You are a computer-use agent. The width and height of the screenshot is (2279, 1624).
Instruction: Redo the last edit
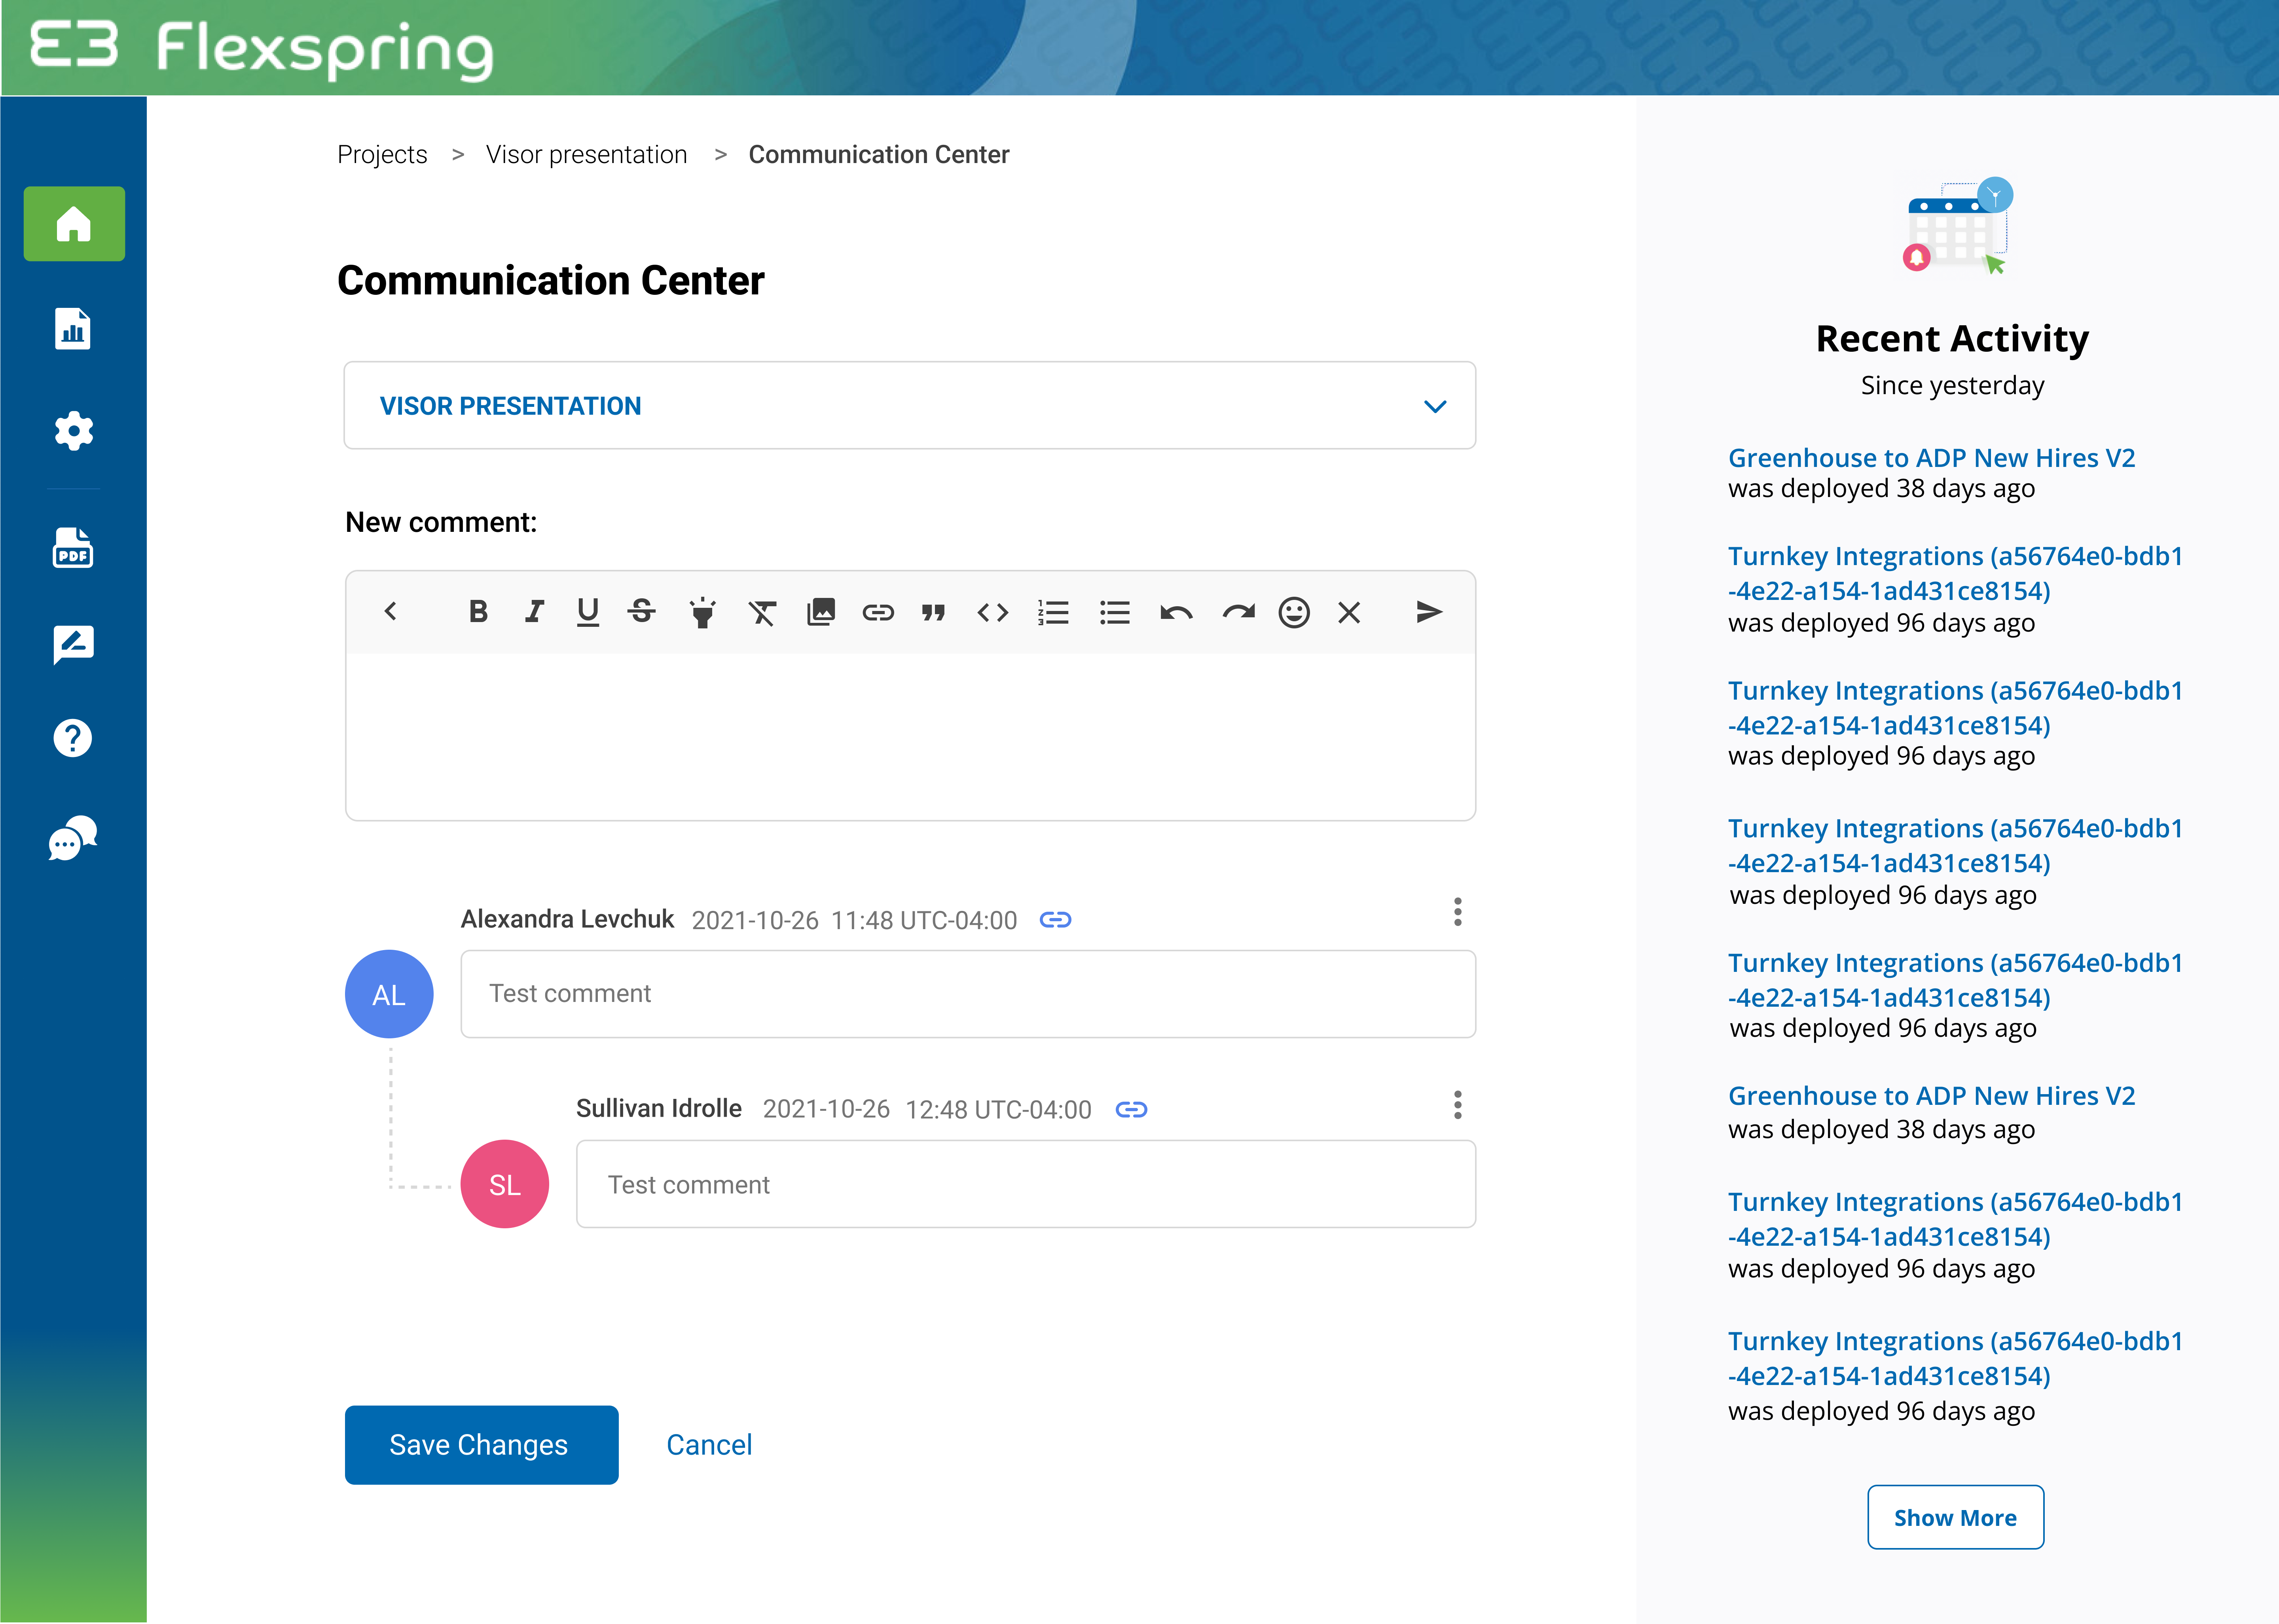[x=1238, y=612]
